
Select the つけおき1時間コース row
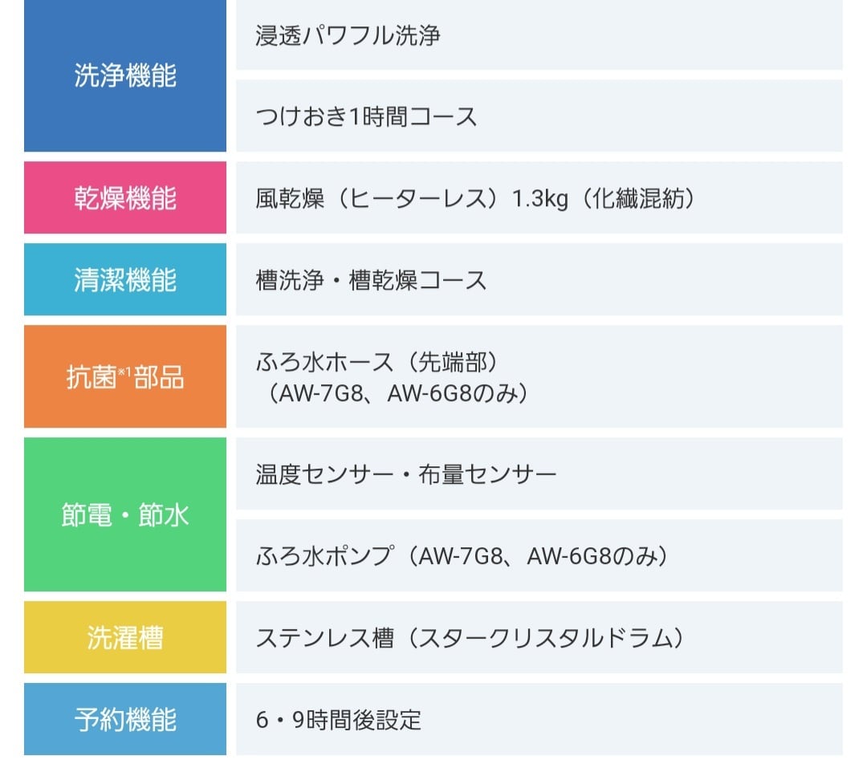pos(366,117)
